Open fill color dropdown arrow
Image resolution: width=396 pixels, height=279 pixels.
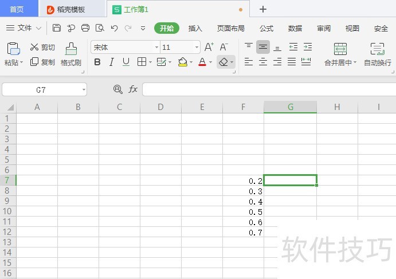[191, 62]
